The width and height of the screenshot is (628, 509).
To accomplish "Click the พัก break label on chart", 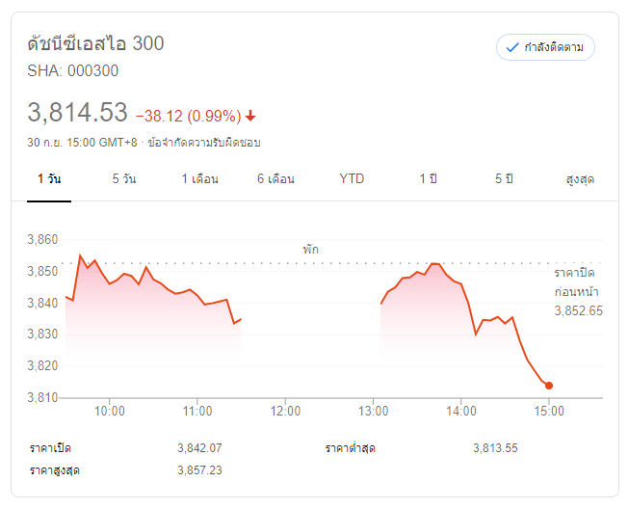I will (310, 250).
